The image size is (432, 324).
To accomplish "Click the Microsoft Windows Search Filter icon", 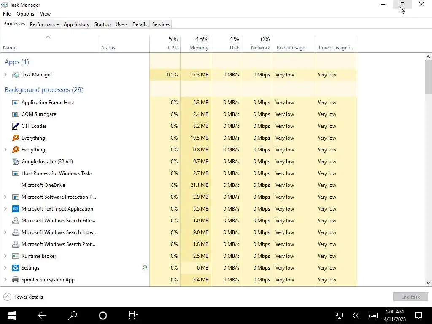I will click(x=16, y=221).
